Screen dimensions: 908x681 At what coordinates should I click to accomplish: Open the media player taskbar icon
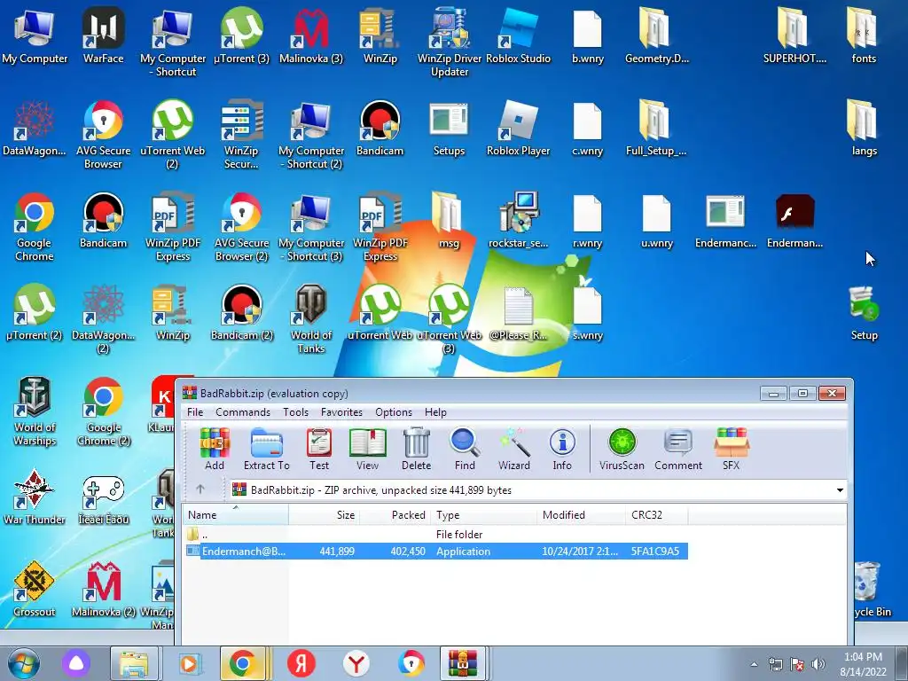click(188, 663)
